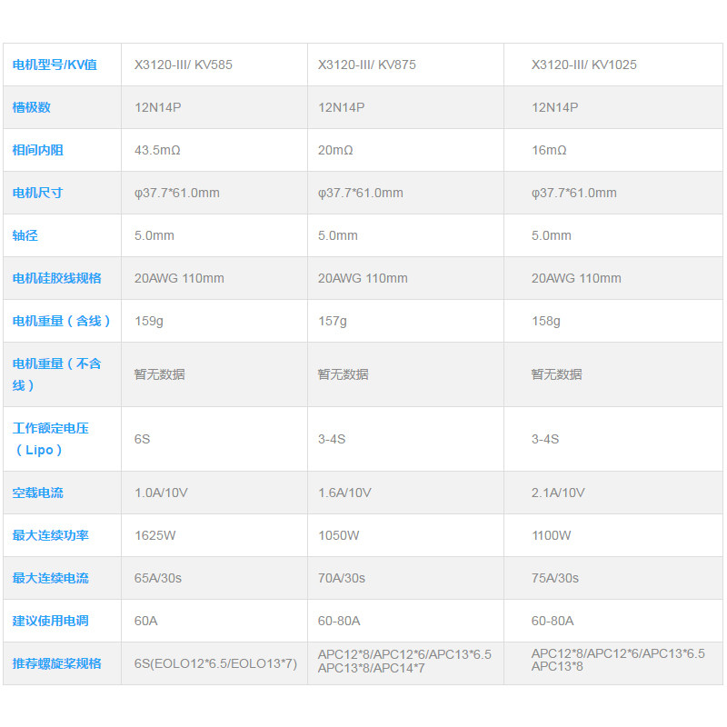
Task: Select the 空载电流 row label
Action: click(38, 493)
